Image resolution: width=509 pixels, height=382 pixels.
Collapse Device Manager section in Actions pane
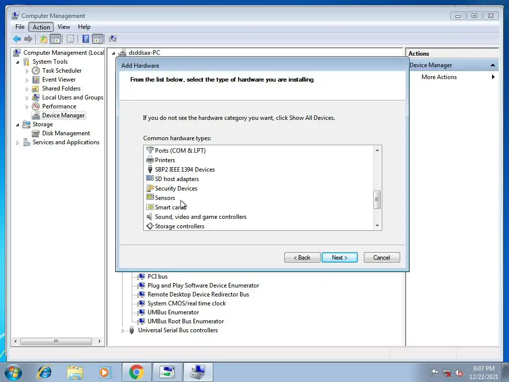point(493,65)
